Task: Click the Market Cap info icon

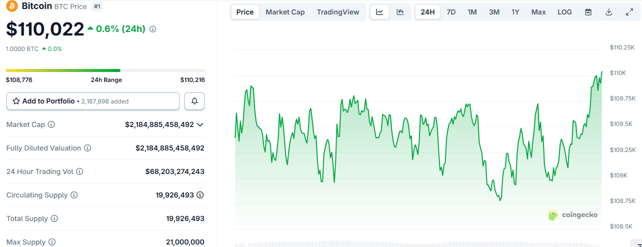Action: pos(51,124)
